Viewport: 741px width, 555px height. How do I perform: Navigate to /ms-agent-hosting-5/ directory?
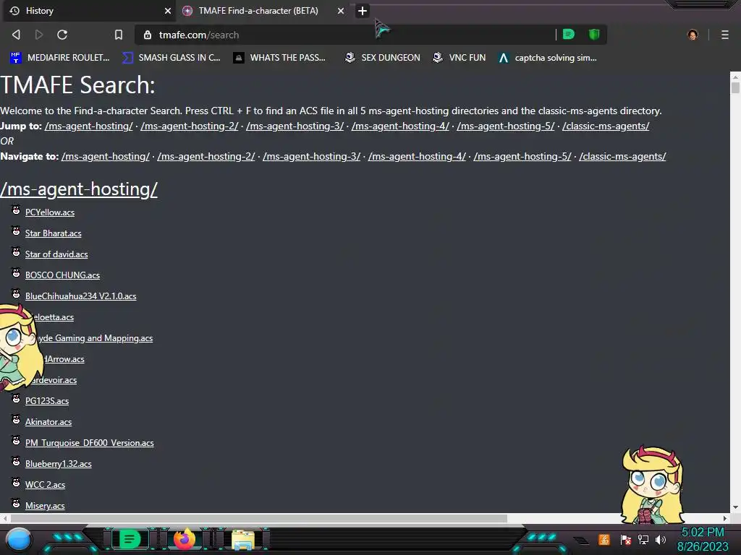pyautogui.click(x=522, y=156)
